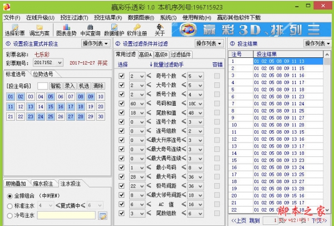Viewport: 334px width, 226px height.
Task: Open the 数据图表(I) menu
Action: pyautogui.click(x=141, y=18)
